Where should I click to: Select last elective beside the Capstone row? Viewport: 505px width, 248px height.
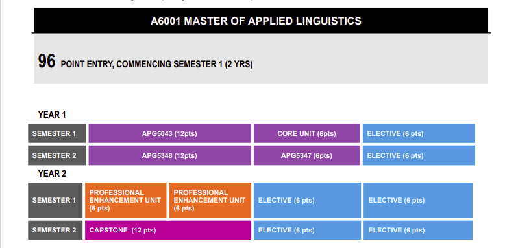coord(418,230)
